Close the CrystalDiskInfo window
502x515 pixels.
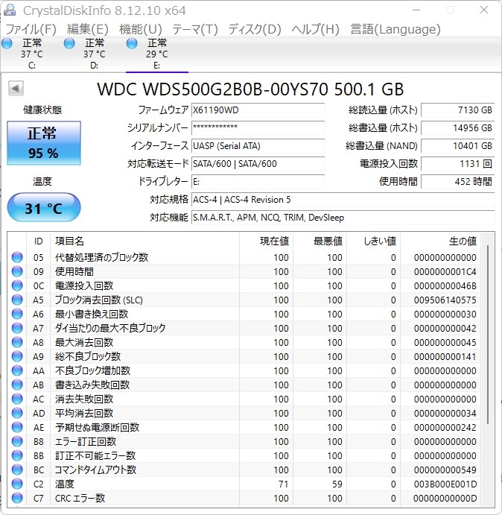[x=484, y=10]
